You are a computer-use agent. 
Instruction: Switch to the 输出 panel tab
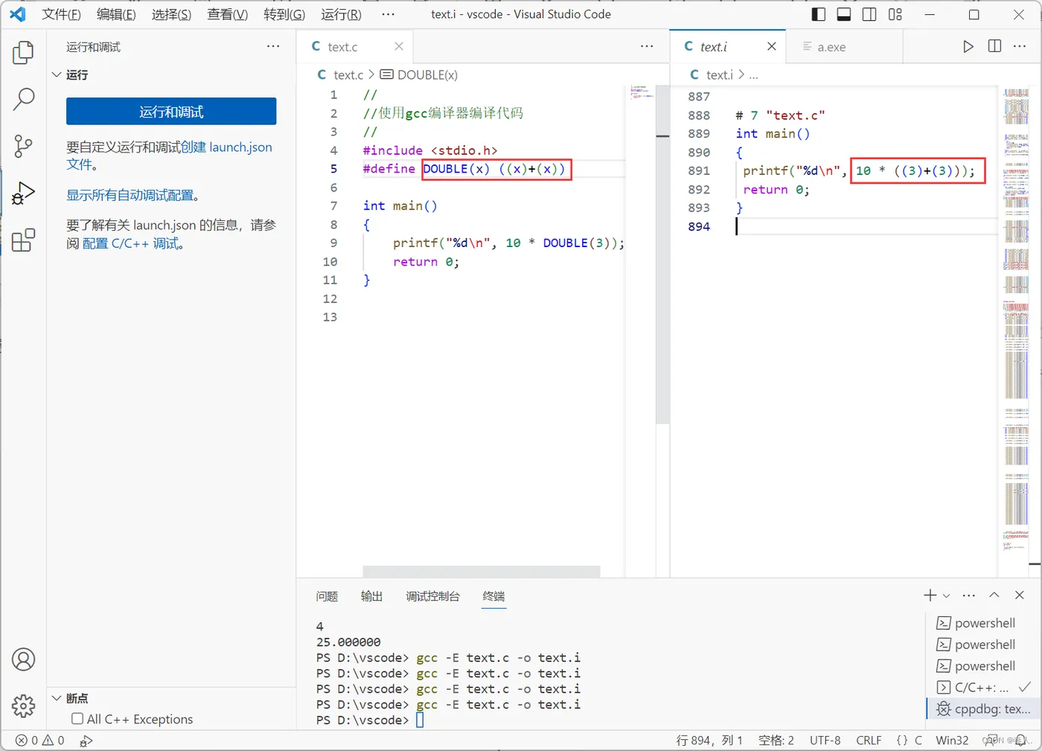pyautogui.click(x=371, y=596)
